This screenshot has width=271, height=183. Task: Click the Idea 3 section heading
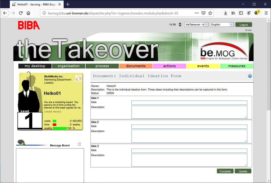[x=95, y=146]
